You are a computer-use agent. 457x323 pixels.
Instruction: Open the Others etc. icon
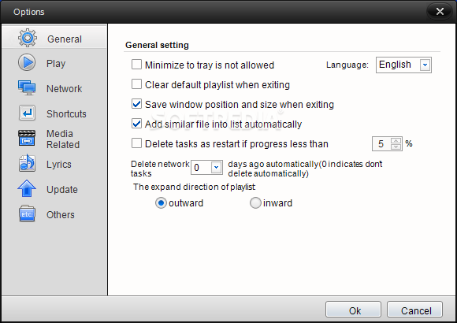pyautogui.click(x=27, y=213)
